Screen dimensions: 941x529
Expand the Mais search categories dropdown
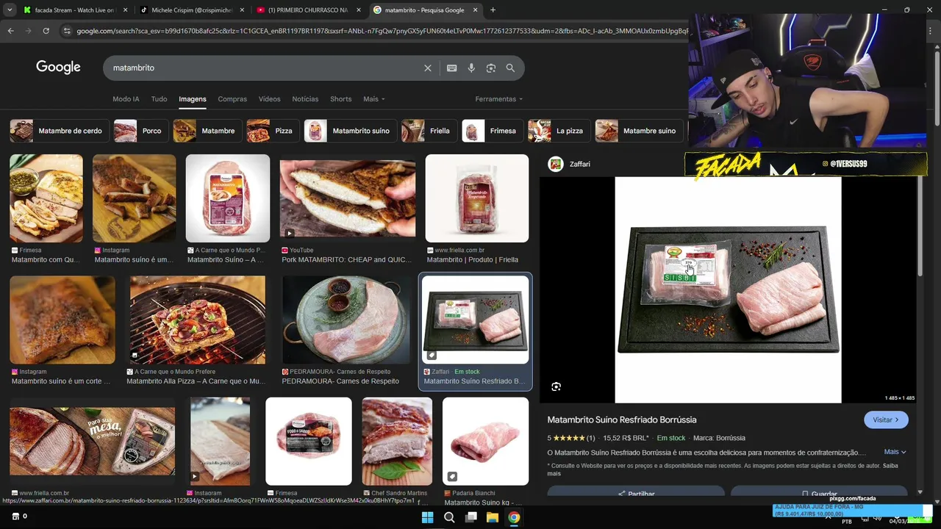[373, 99]
